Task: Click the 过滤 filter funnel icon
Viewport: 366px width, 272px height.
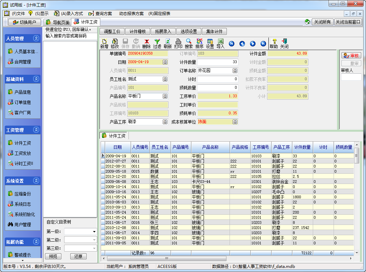Action: (157, 43)
